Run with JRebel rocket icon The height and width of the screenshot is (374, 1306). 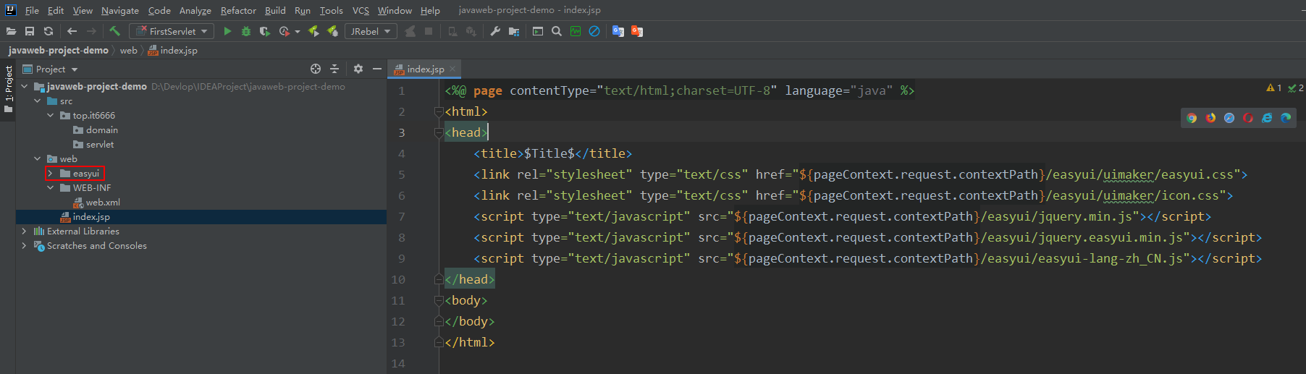[313, 31]
